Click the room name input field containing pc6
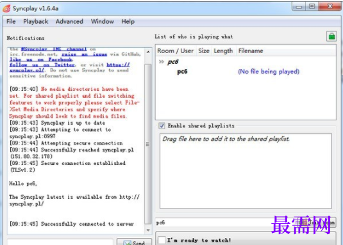This screenshot has height=245, width=343. (226, 223)
